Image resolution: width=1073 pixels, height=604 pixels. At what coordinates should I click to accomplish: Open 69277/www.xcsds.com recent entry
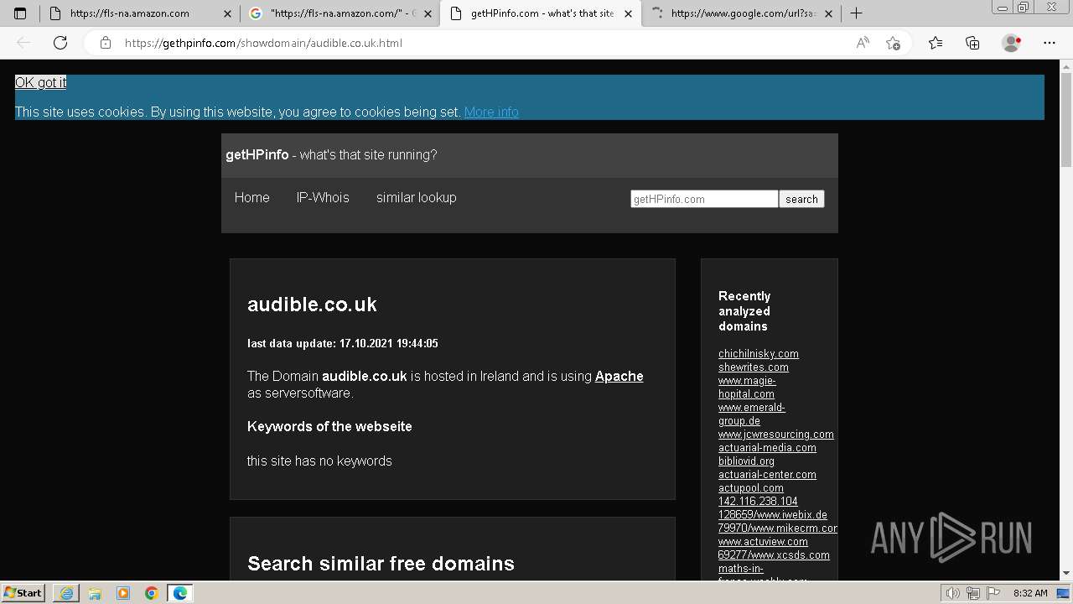pos(774,555)
